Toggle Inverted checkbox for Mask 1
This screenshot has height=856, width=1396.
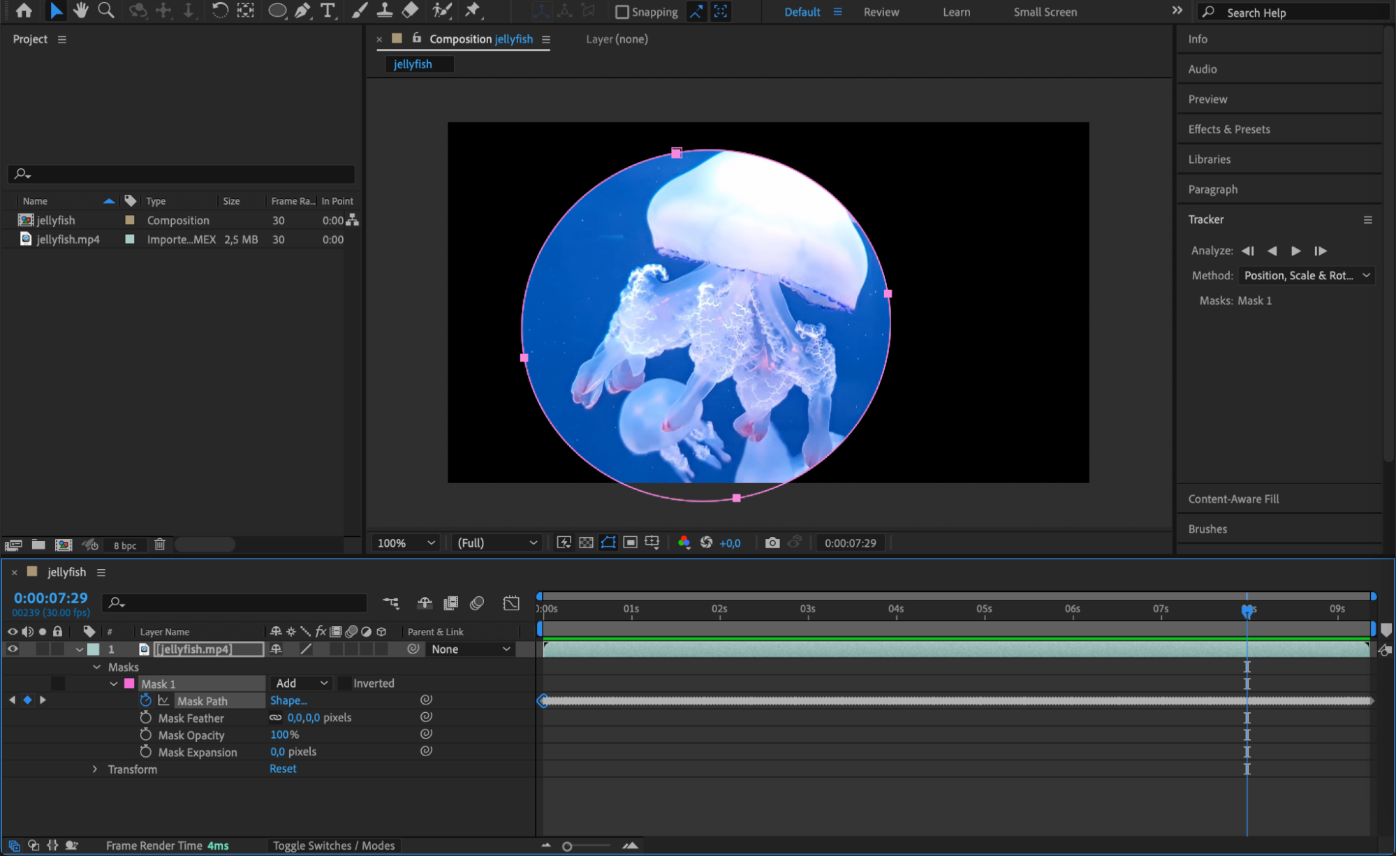pyautogui.click(x=344, y=684)
